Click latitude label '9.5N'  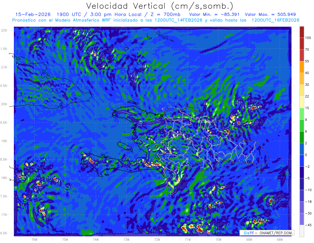pos(4,122)
